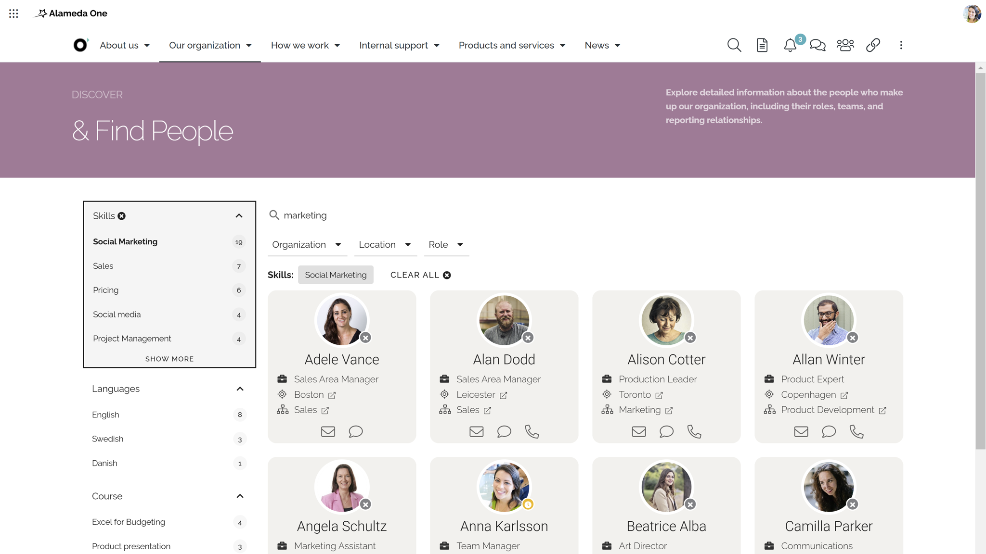This screenshot has height=554, width=986.
Task: Open the app launcher grid icon
Action: [13, 13]
